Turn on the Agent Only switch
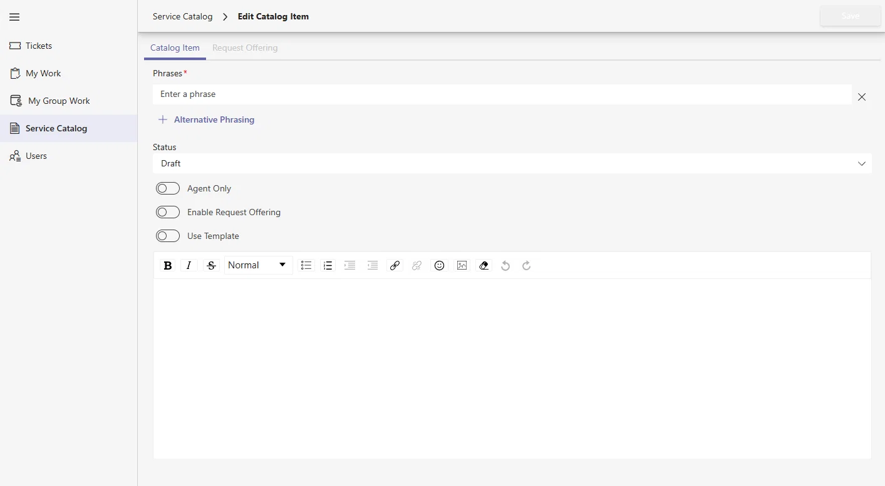This screenshot has height=486, width=885. pos(168,188)
